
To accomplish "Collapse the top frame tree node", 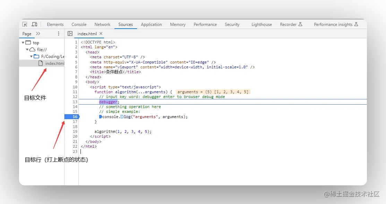I will tap(23, 42).
